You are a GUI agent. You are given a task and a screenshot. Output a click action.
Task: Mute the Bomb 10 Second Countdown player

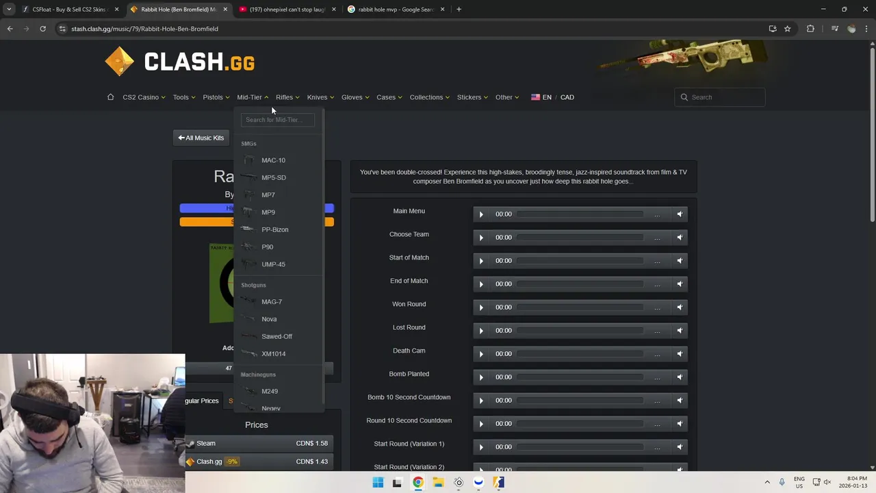680,401
